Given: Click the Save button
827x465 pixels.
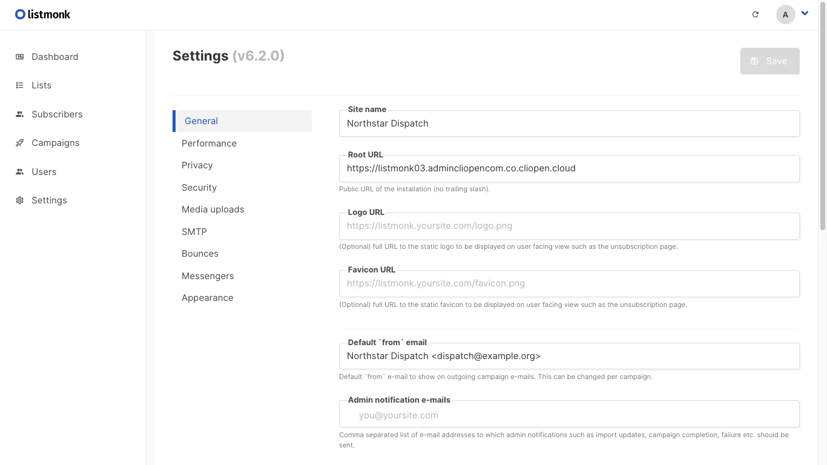Looking at the screenshot, I should [769, 61].
